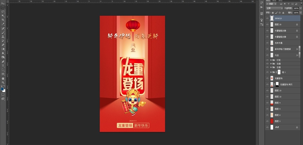303x145 pixels.
Task: Toggle lock image pixels brush icon
Action: [276, 13]
